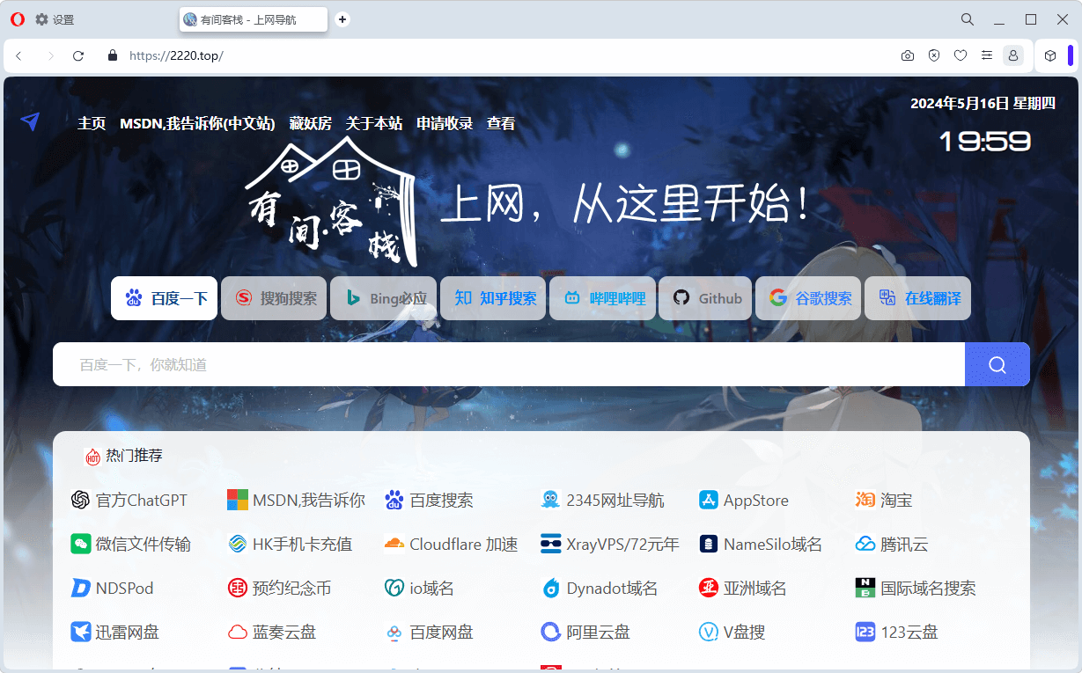The height and width of the screenshot is (673, 1082).
Task: Open the AppStore link
Action: [744, 501]
